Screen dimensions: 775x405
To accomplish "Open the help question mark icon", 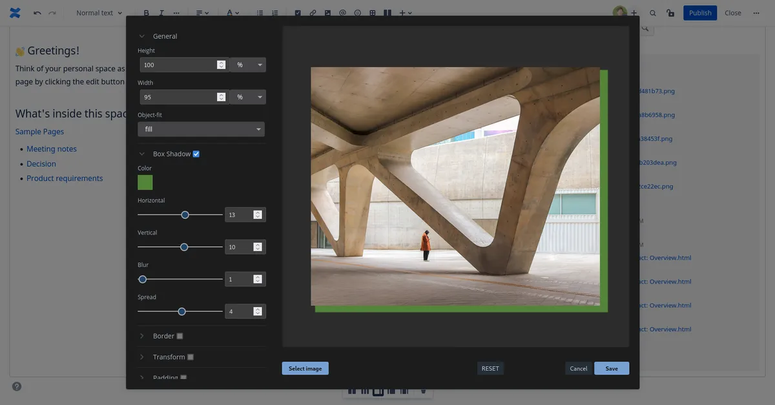I will 17,386.
